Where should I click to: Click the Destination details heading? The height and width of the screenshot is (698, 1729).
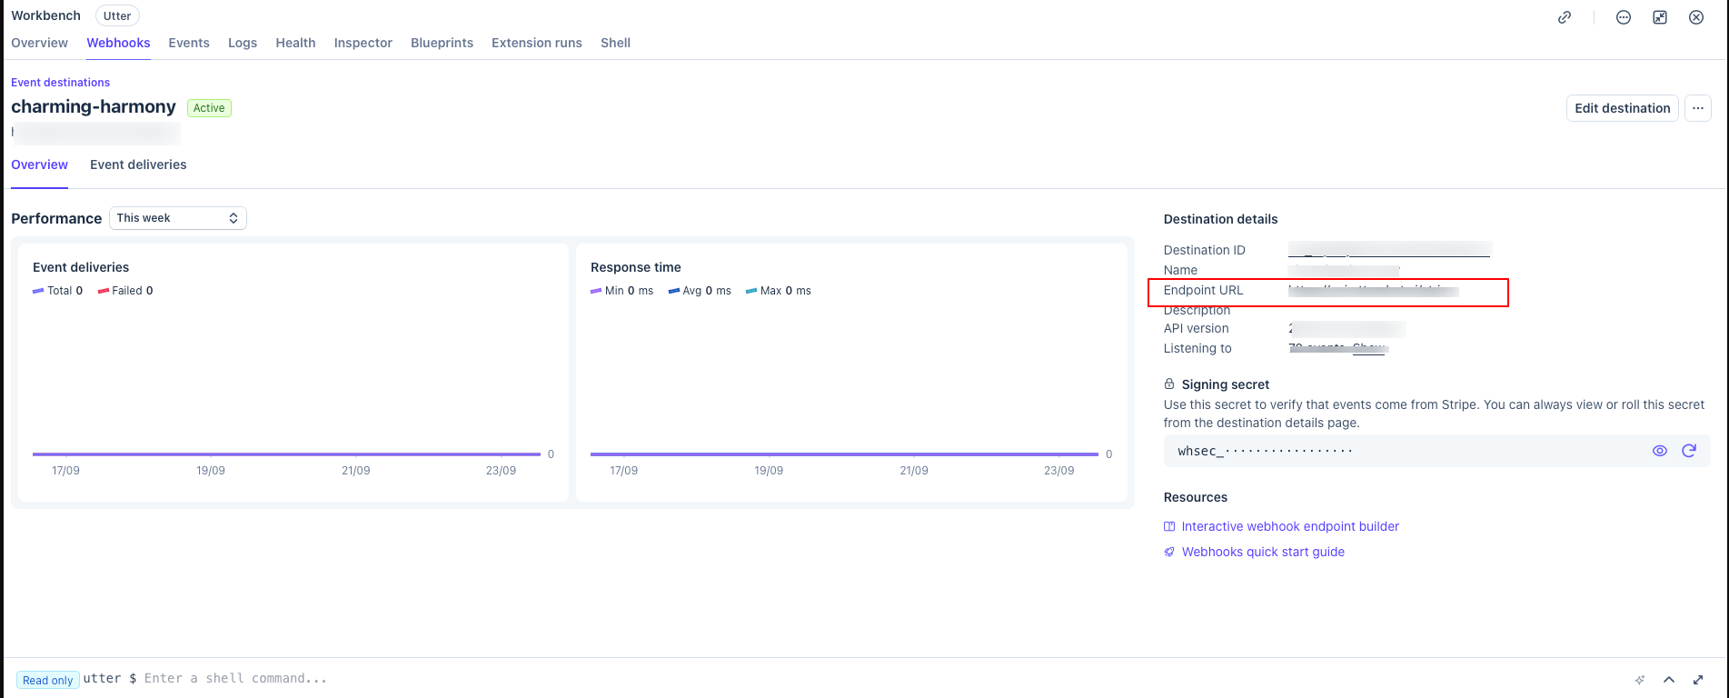pos(1220,219)
